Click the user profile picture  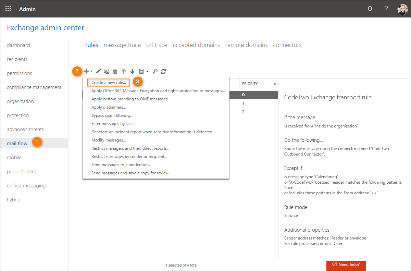click(x=403, y=9)
